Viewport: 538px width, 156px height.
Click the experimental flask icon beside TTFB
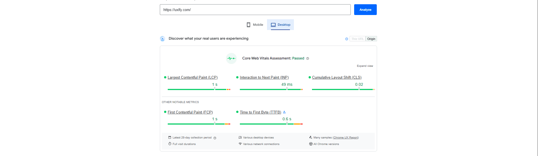(x=284, y=112)
